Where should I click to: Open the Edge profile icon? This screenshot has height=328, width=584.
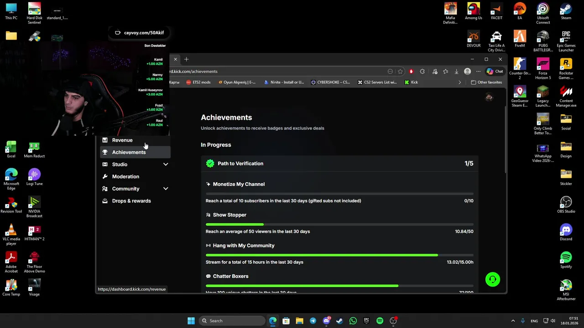(x=467, y=72)
